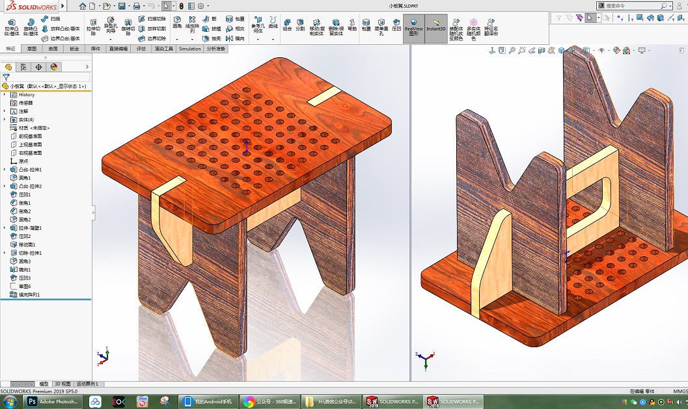Select the Extruded Cut (拉伸切除) tool

(x=93, y=27)
